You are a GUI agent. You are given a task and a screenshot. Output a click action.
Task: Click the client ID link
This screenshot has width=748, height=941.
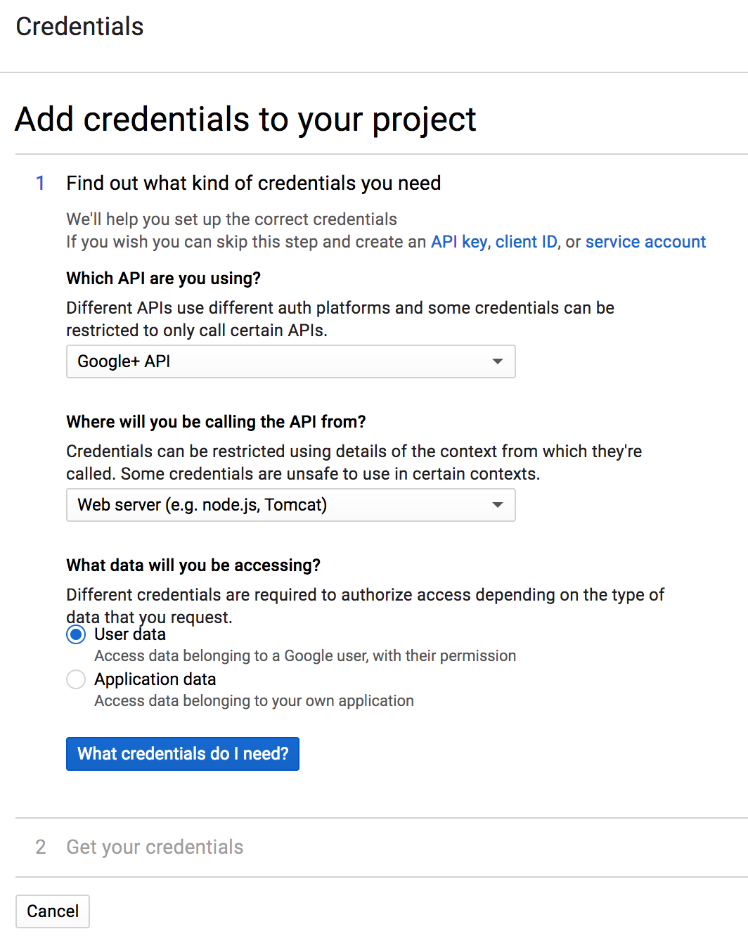pos(526,242)
